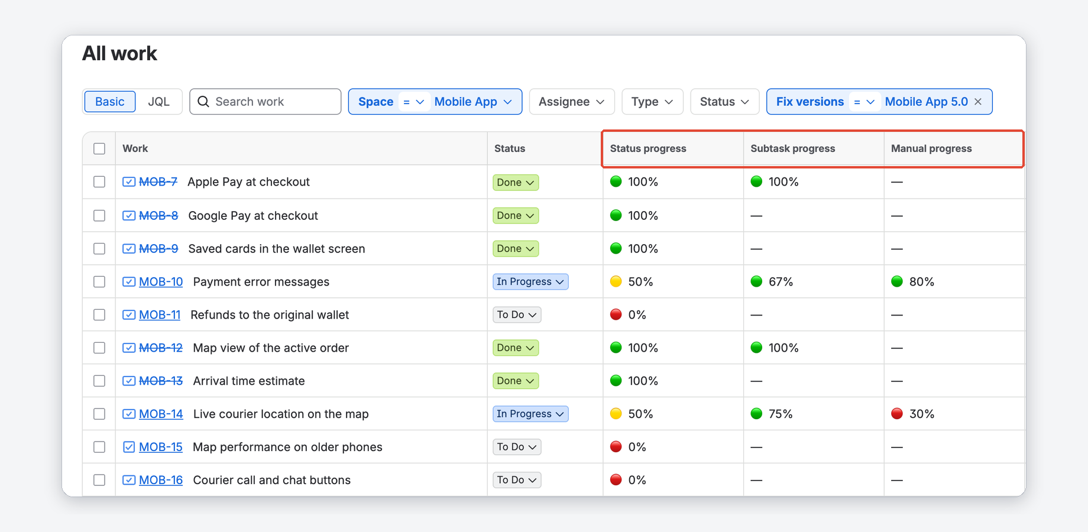Click the Arrival time estimate title
Screen dimensions: 1088x532
(249, 381)
